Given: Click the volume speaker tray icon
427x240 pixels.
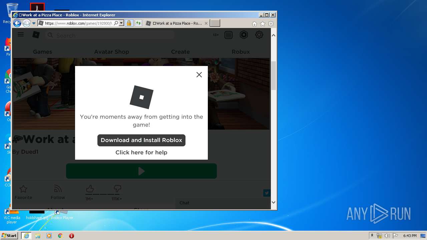Looking at the screenshot, I should click(387, 236).
